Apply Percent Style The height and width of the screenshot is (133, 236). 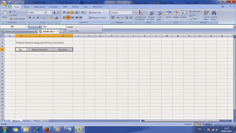(x=118, y=18)
